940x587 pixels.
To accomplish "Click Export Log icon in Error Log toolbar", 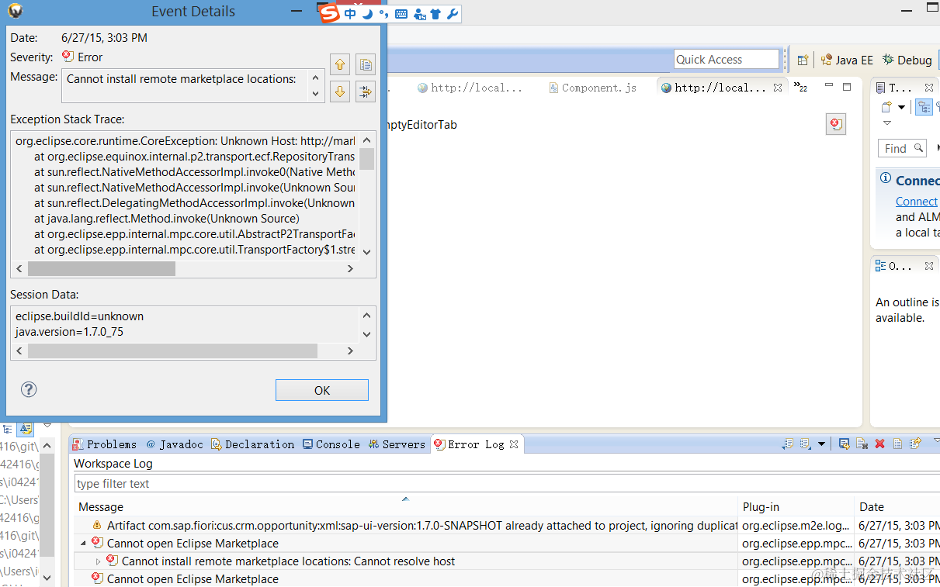I will [x=788, y=444].
